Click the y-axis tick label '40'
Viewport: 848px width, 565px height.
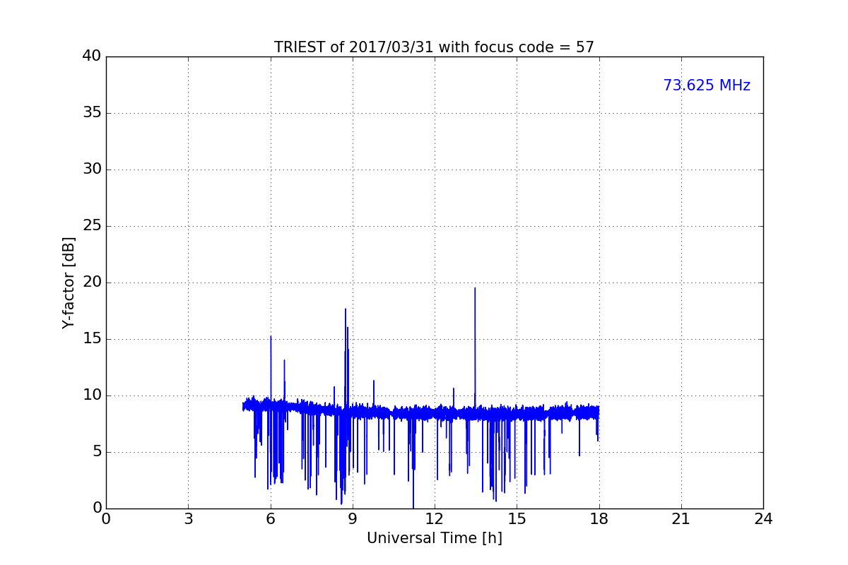click(92, 56)
